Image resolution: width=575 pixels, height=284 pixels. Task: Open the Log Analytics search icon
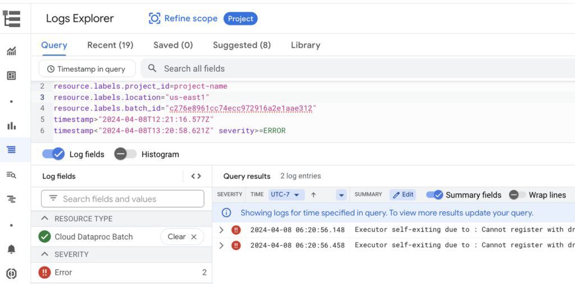11,175
